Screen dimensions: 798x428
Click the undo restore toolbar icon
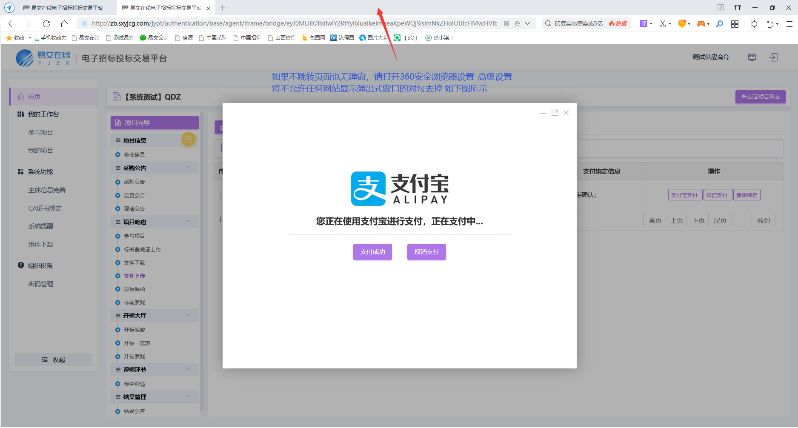770,24
